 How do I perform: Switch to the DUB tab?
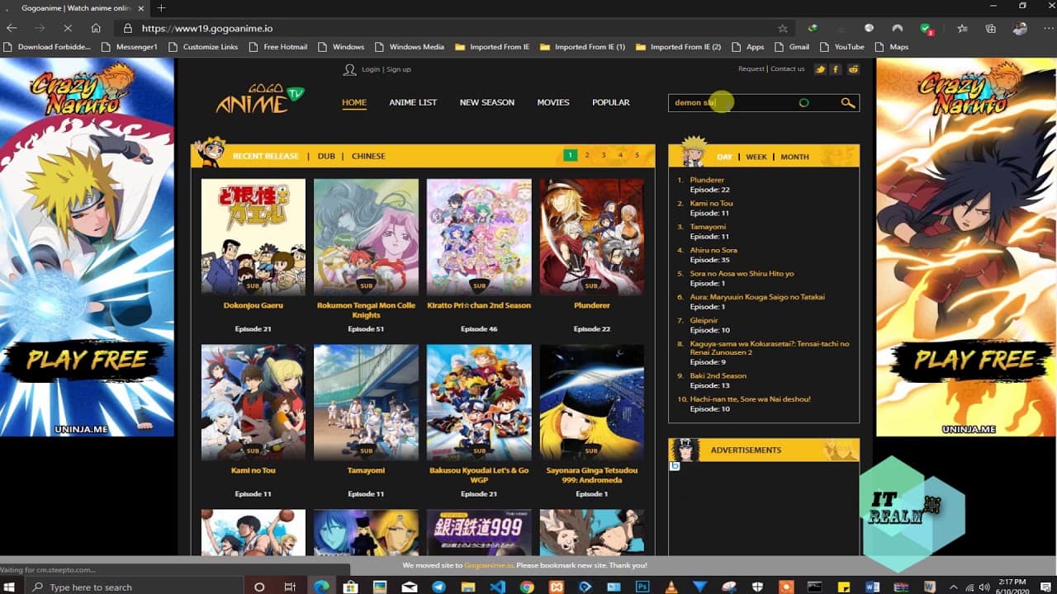tap(326, 156)
